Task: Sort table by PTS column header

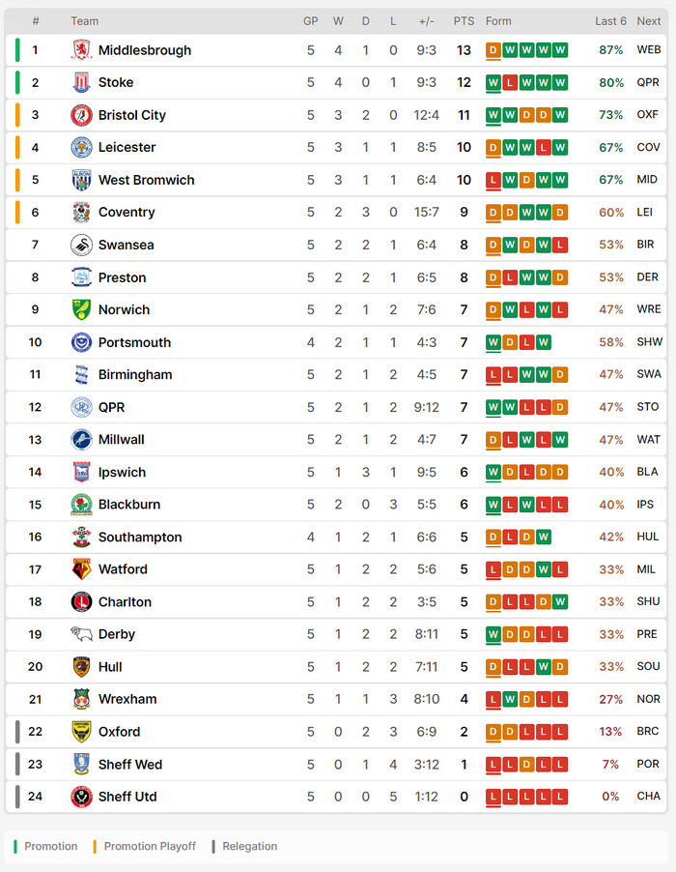Action: (x=464, y=21)
